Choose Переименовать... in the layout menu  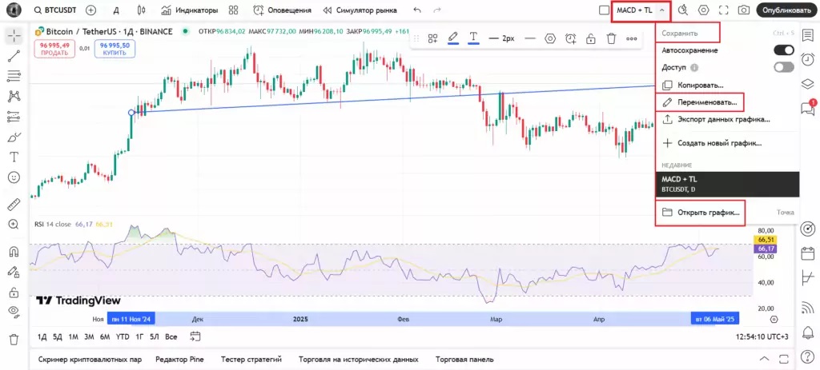pyautogui.click(x=728, y=102)
